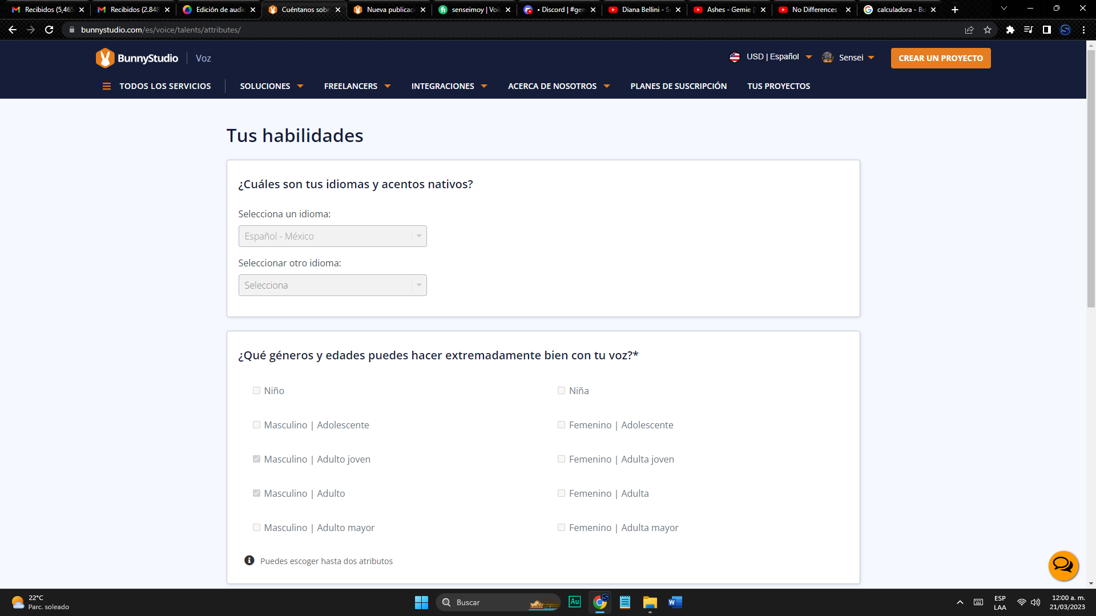
Task: Click the BunnyStudio logo
Action: coord(137,58)
